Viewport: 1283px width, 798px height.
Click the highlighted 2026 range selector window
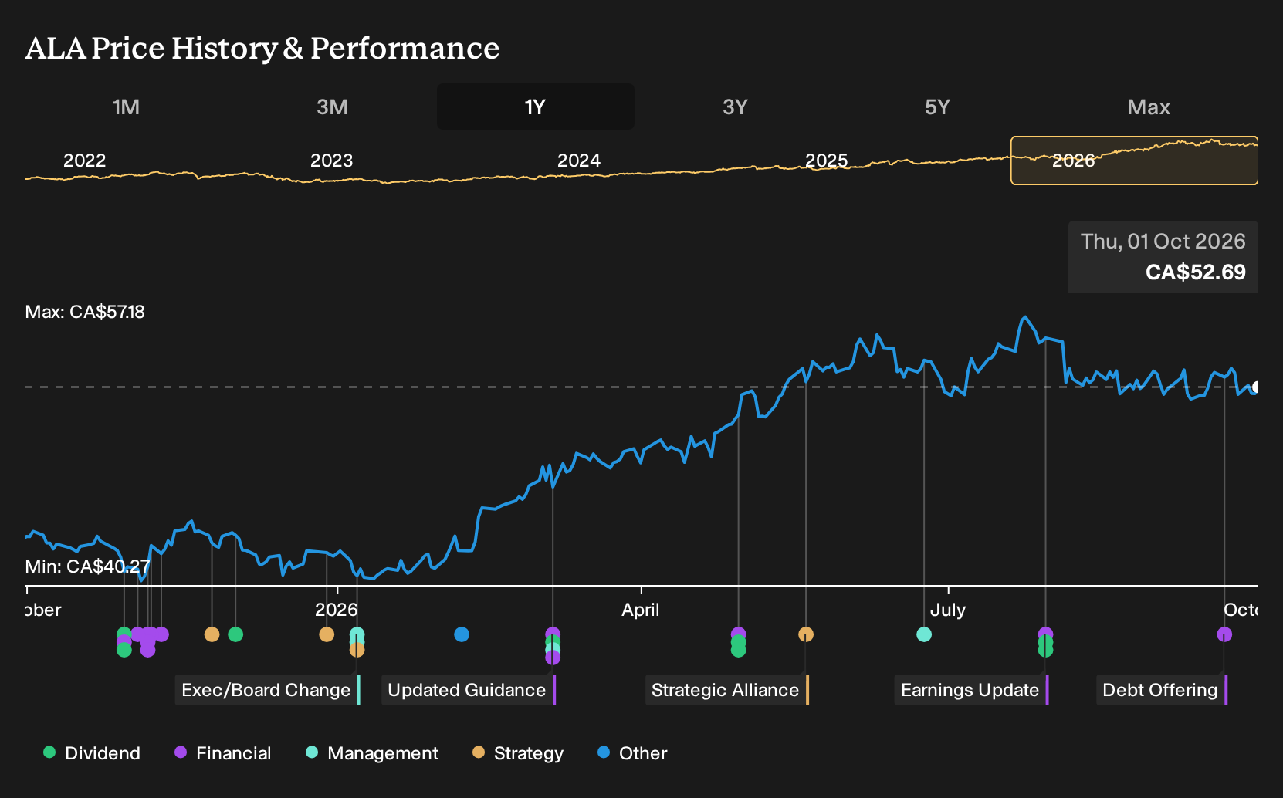click(x=1134, y=161)
